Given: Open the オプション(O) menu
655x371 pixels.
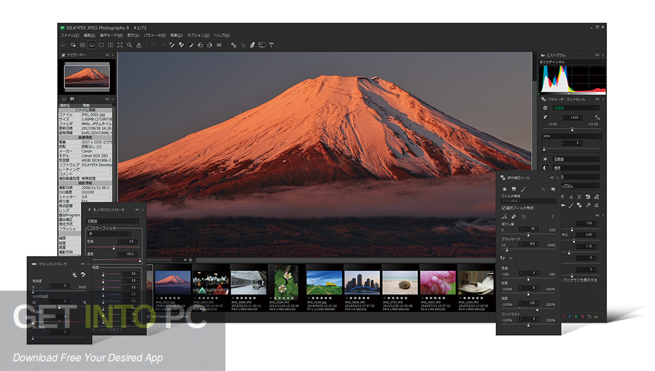Looking at the screenshot, I should 198,35.
